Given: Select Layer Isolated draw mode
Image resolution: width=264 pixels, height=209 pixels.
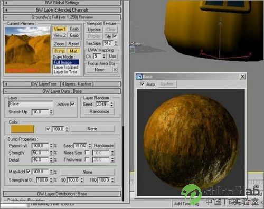Looking at the screenshot, I should click(66, 67).
